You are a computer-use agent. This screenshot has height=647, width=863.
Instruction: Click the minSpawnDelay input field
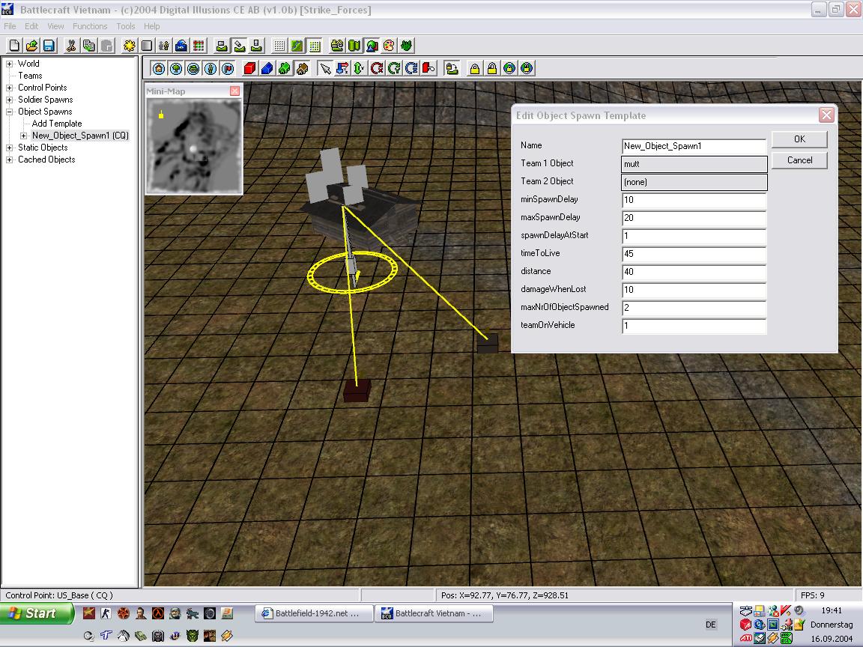click(x=694, y=200)
